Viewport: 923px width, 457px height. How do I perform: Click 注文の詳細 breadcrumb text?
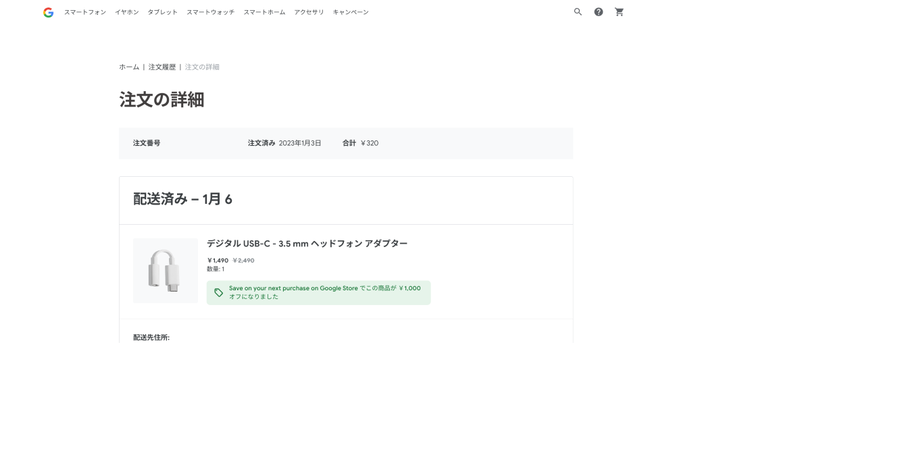tap(202, 67)
